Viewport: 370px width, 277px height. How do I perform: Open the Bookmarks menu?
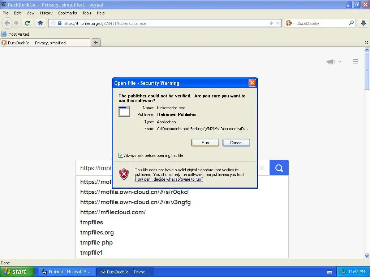[x=68, y=13]
